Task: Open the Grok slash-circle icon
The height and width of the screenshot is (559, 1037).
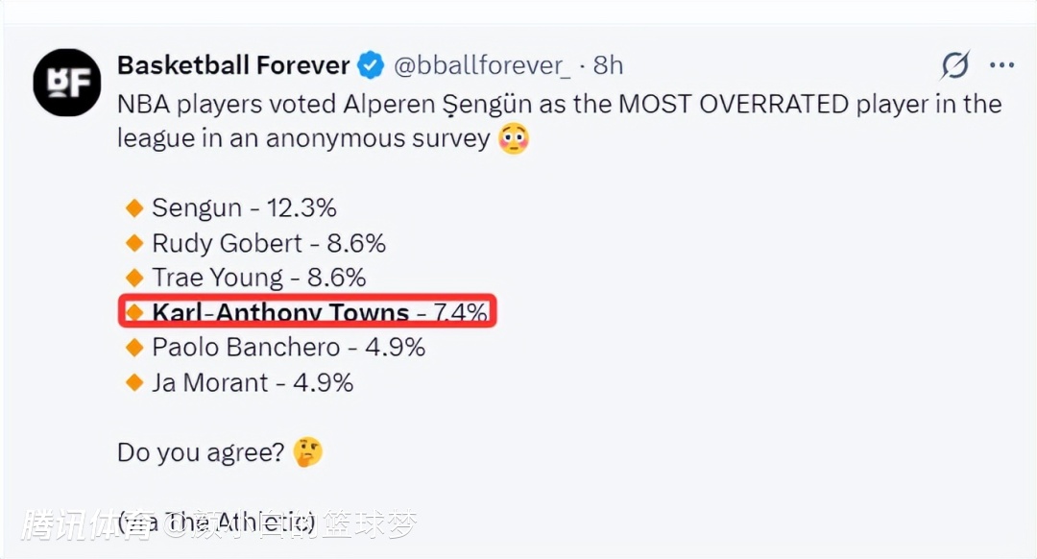Action: tap(955, 64)
